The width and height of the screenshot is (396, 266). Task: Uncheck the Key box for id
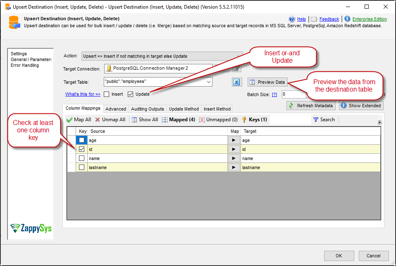(x=81, y=149)
